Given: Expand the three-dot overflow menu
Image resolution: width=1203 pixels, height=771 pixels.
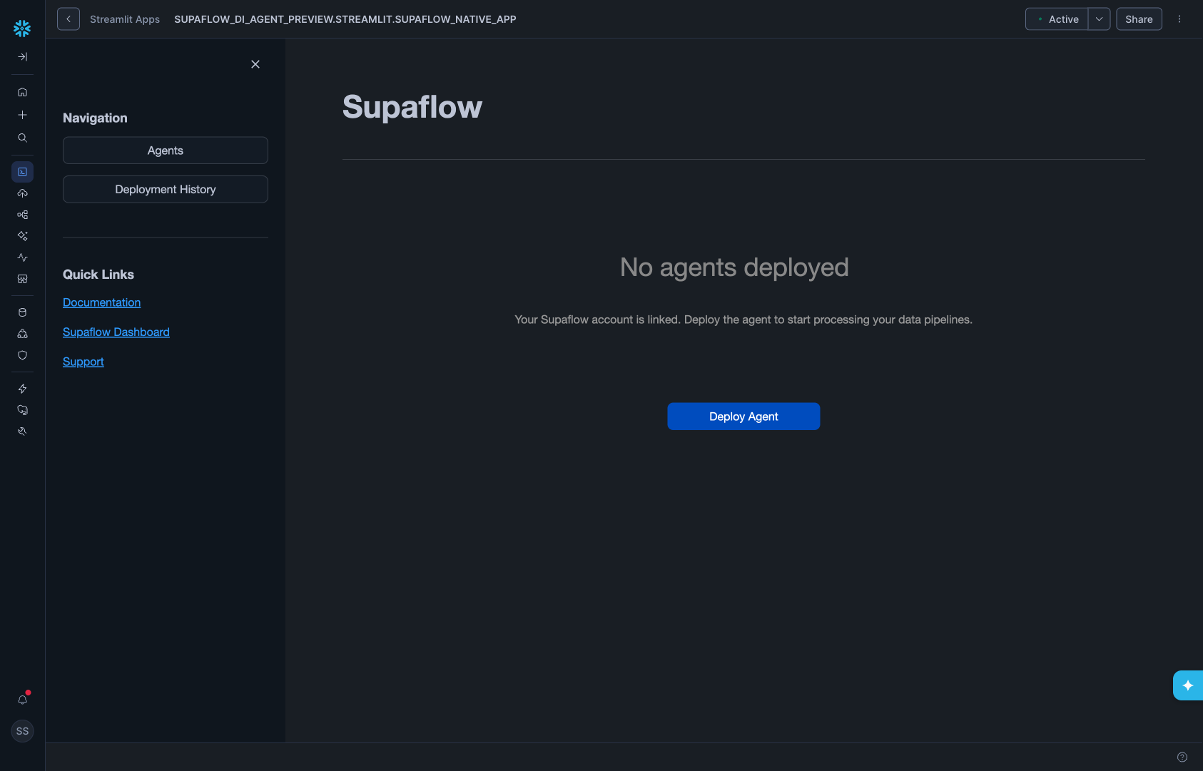Looking at the screenshot, I should pyautogui.click(x=1179, y=19).
